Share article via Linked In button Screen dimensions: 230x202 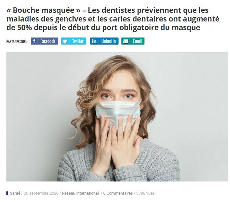click(104, 41)
